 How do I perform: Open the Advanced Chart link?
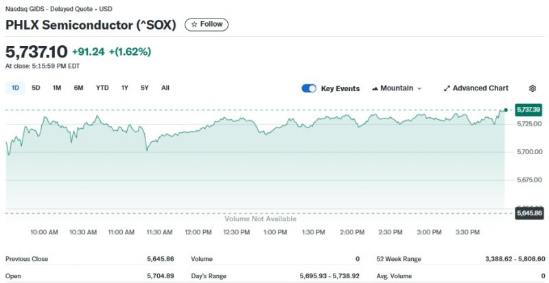480,88
